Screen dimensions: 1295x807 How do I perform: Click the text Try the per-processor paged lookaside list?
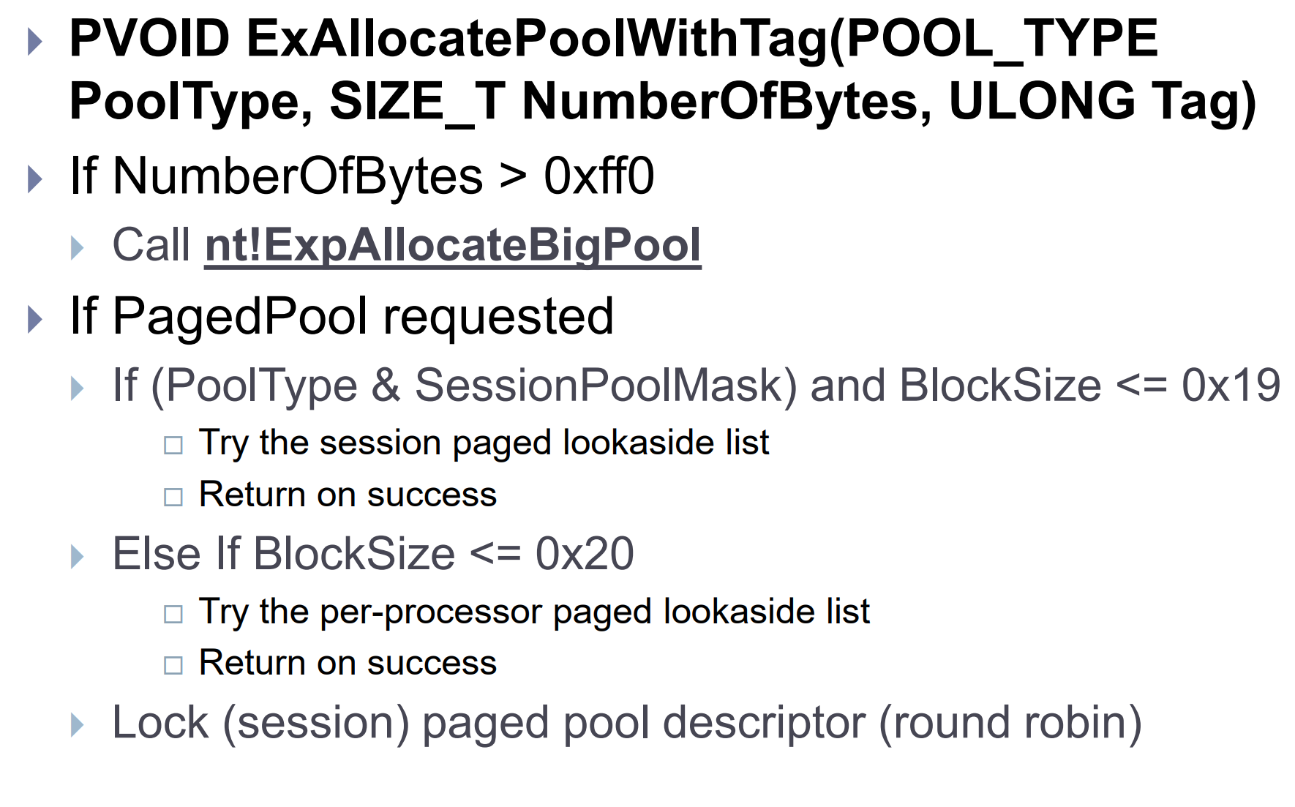click(534, 611)
